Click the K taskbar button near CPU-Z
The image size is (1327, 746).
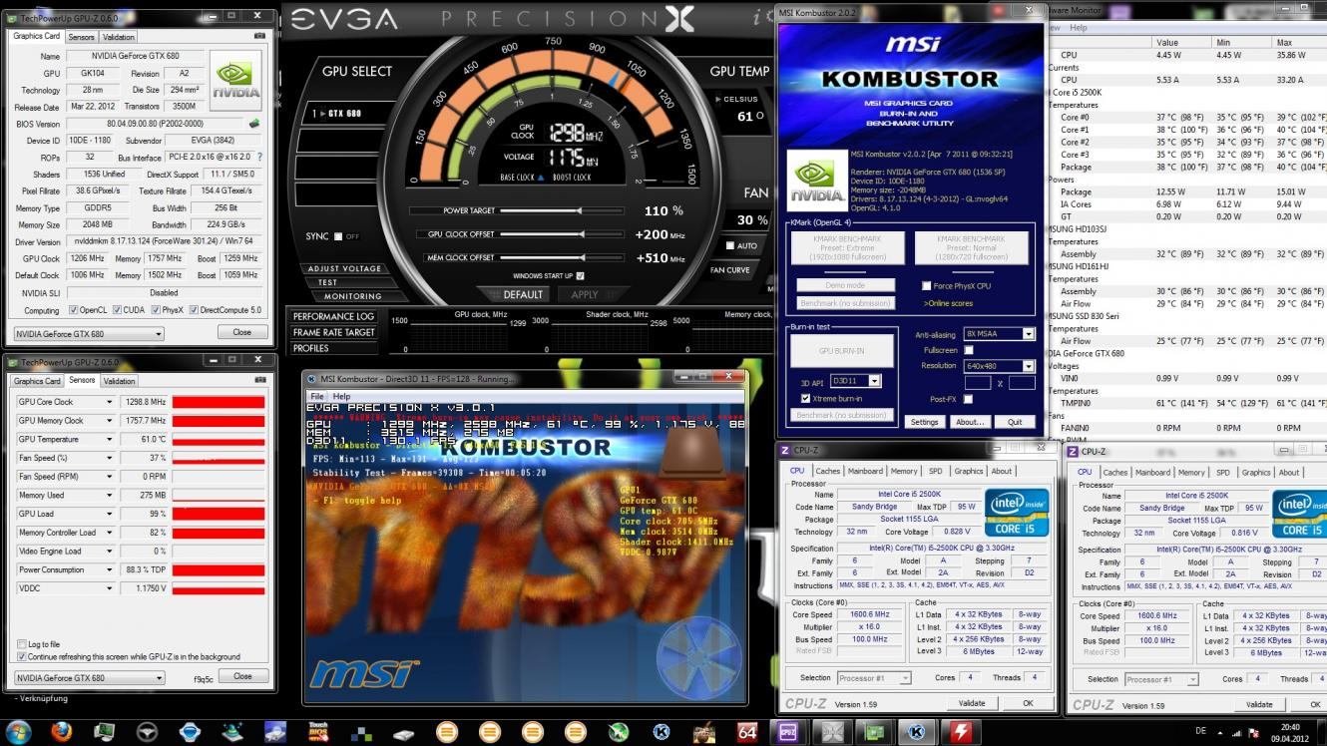pos(917,732)
